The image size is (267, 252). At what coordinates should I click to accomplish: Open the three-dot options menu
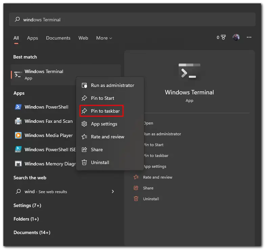[249, 37]
